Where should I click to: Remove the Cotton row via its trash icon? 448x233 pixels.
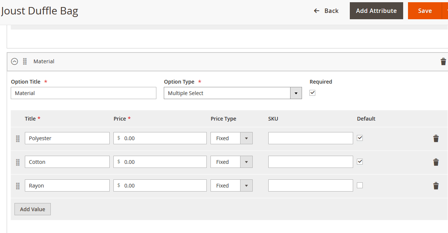[436, 162]
